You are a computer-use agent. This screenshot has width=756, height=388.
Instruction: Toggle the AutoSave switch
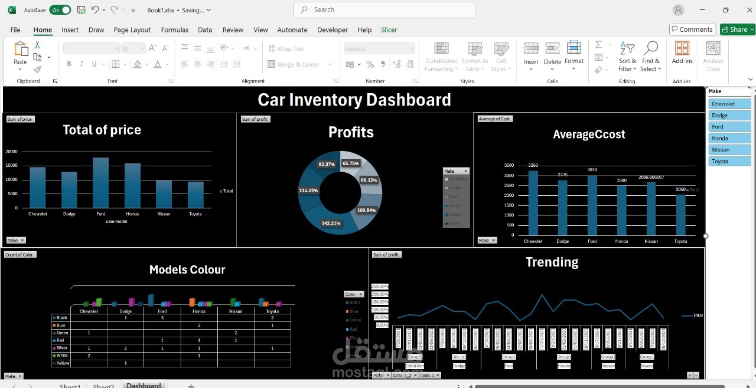coord(60,10)
